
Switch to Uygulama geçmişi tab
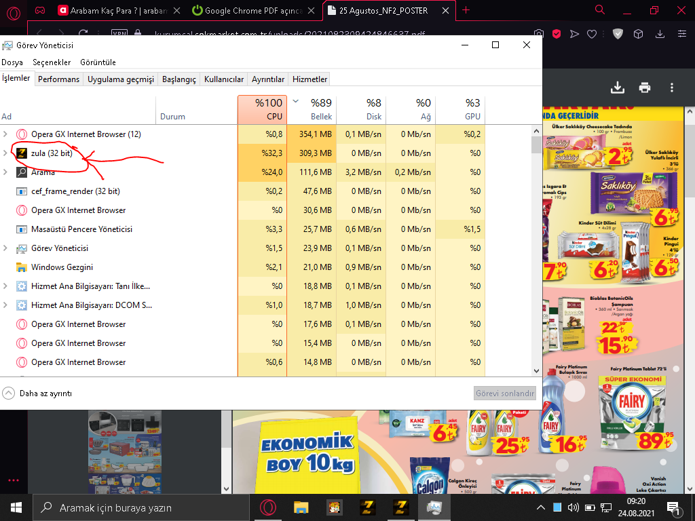click(121, 79)
